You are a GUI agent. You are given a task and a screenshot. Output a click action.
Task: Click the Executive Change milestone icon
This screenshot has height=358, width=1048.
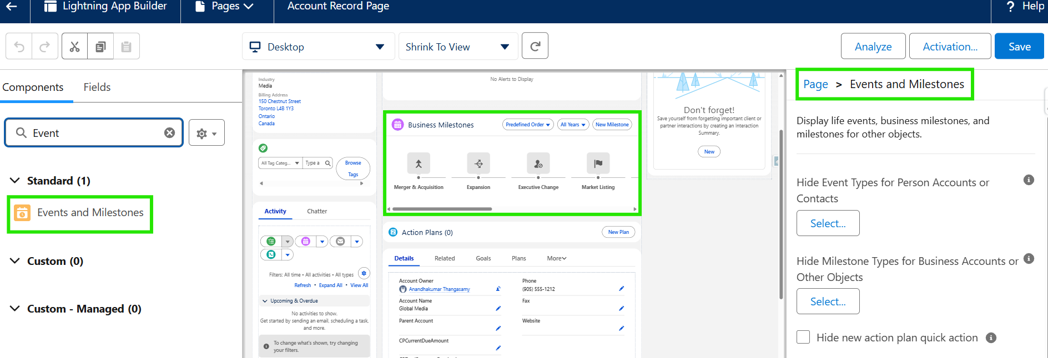(x=538, y=163)
